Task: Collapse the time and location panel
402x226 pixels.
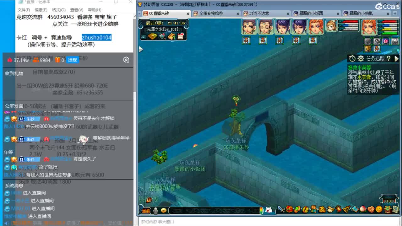Action: [144, 37]
